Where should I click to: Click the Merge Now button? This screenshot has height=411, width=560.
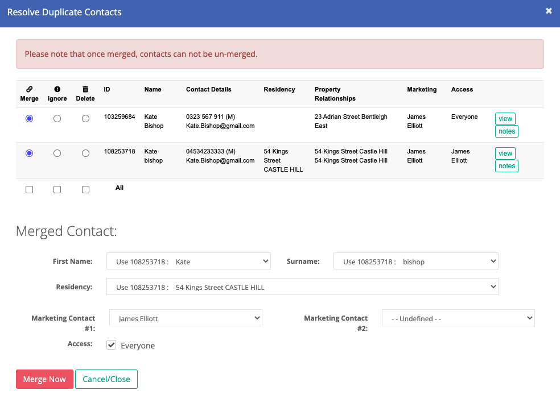click(x=44, y=379)
